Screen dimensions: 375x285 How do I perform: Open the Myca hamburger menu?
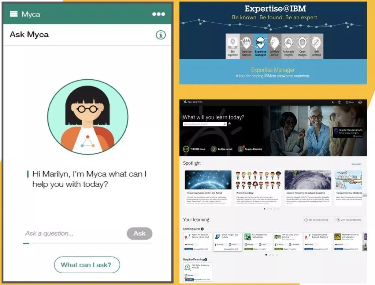[14, 14]
